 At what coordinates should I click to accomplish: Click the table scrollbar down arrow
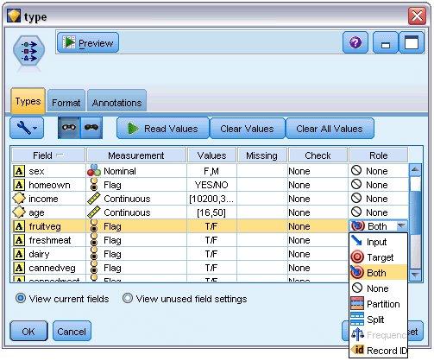(x=415, y=275)
